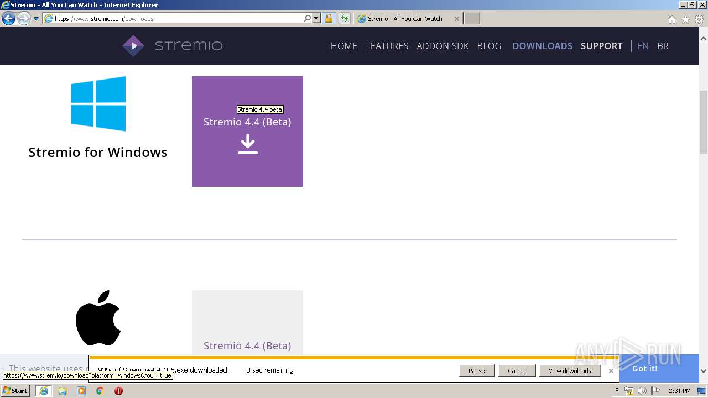
Task: Go back with browser back arrow
Action: (8, 19)
